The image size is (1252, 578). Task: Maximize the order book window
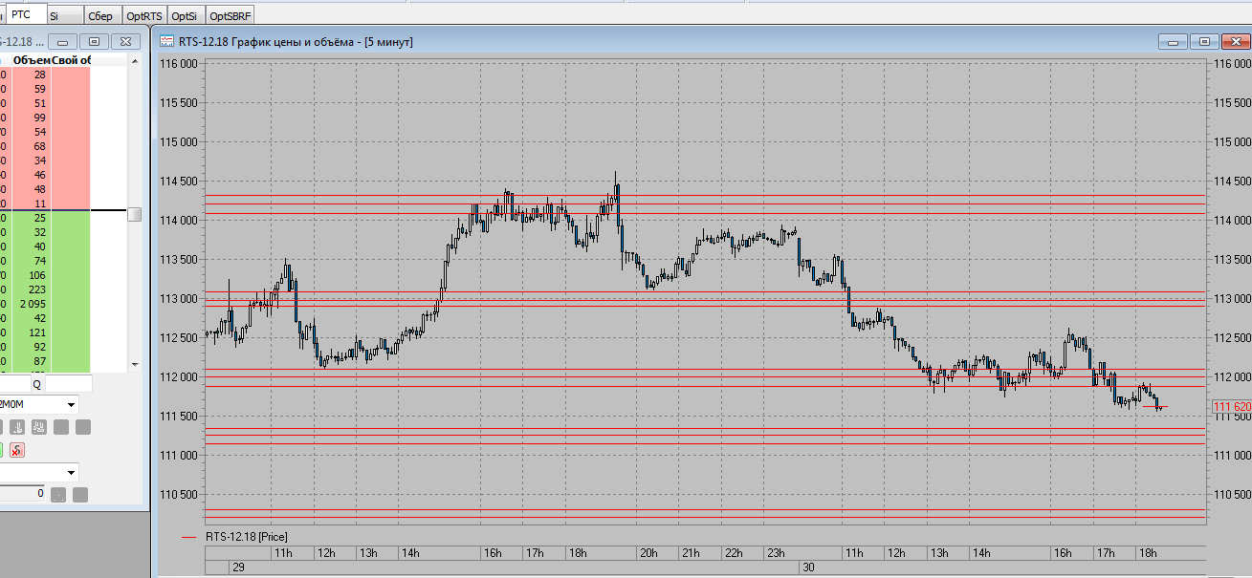click(x=94, y=41)
